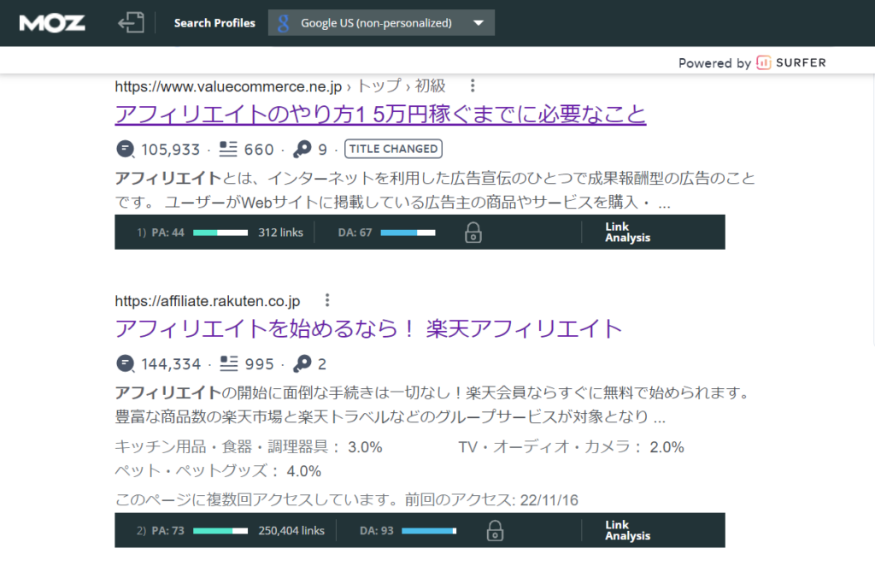This screenshot has width=875, height=584.
Task: Click the https://affiliate.rakuten.co.jp URL text
Action: [208, 301]
